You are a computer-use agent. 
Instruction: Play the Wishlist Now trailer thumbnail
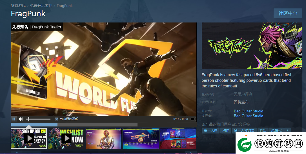coord(66,139)
